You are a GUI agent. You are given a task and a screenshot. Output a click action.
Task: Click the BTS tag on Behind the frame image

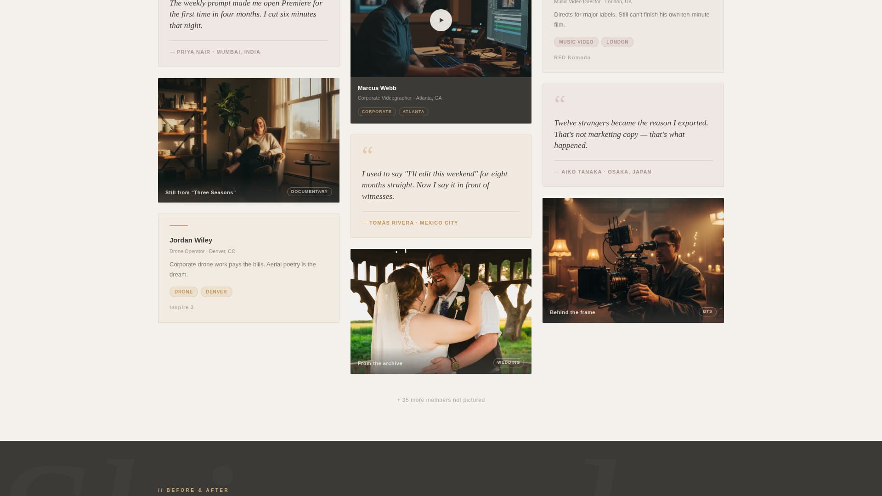click(x=707, y=311)
